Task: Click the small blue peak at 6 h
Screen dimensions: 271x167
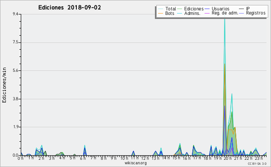Action: pos(85,148)
